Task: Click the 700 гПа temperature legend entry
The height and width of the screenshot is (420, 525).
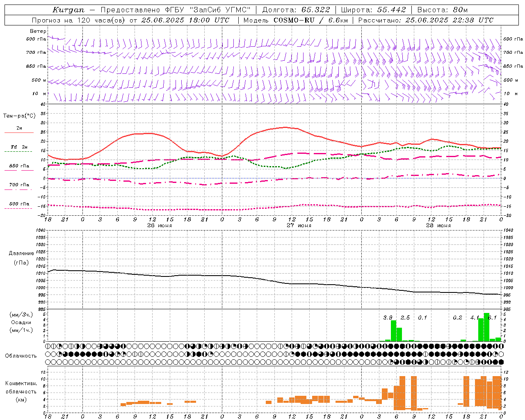Action: (19, 186)
